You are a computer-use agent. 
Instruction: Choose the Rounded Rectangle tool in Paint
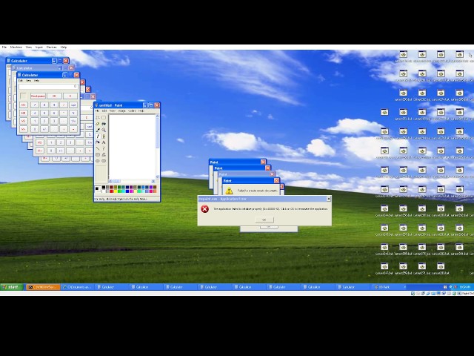tap(104, 161)
